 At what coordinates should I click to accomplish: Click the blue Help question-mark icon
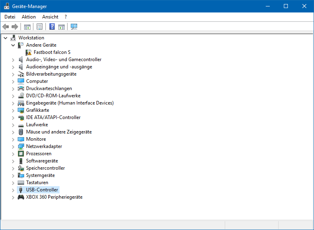click(52, 27)
